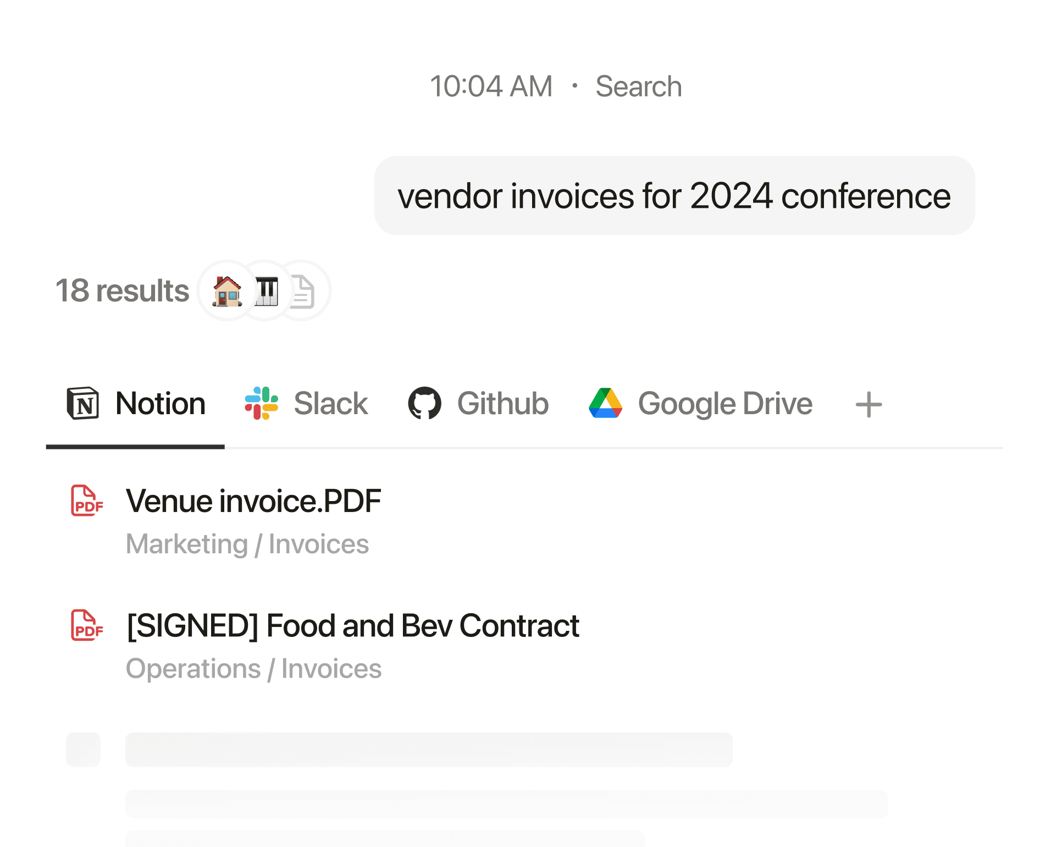This screenshot has height=847, width=1040.
Task: Click the 18 results count label
Action: click(122, 291)
